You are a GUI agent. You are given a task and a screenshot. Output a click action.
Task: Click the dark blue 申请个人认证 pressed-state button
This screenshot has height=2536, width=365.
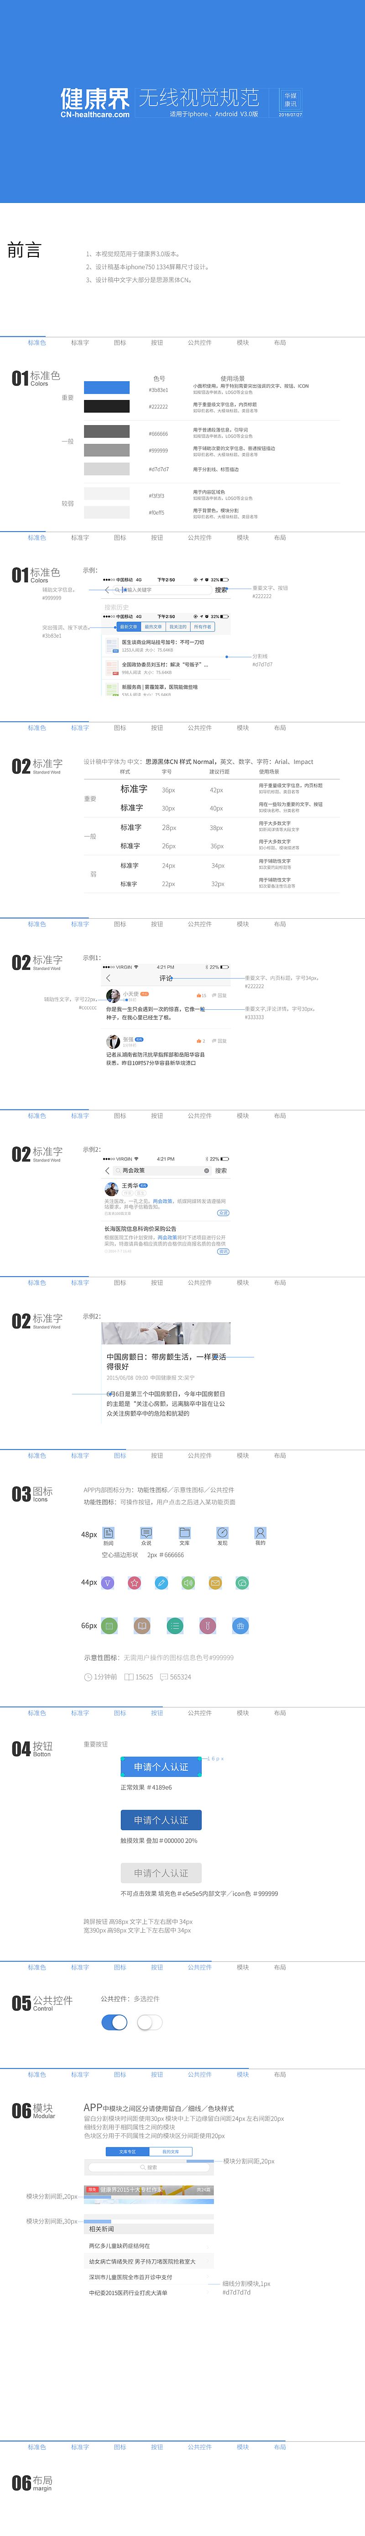pyautogui.click(x=162, y=1820)
